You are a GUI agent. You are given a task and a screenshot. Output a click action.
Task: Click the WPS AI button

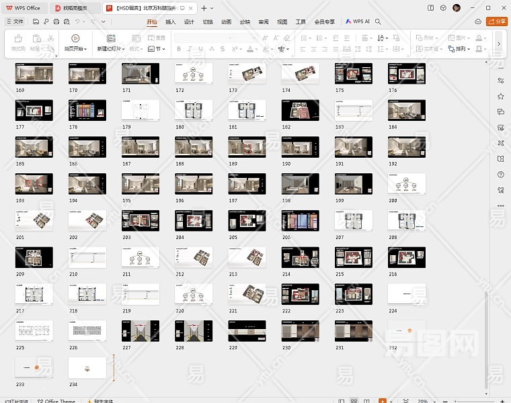(x=358, y=21)
